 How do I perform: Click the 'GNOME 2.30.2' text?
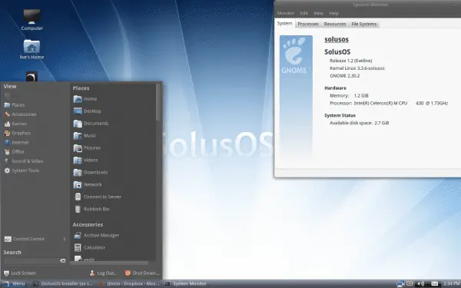click(x=344, y=76)
